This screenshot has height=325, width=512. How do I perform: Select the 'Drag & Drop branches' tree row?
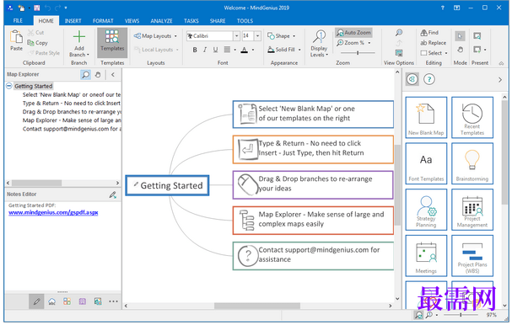72,111
